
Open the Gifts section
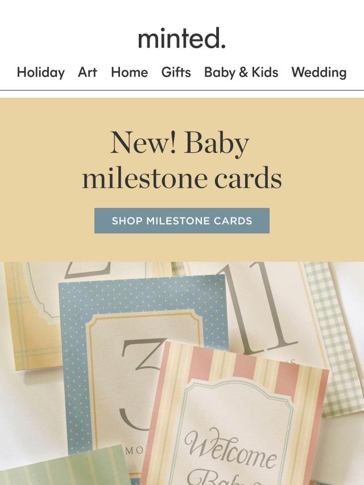176,72
